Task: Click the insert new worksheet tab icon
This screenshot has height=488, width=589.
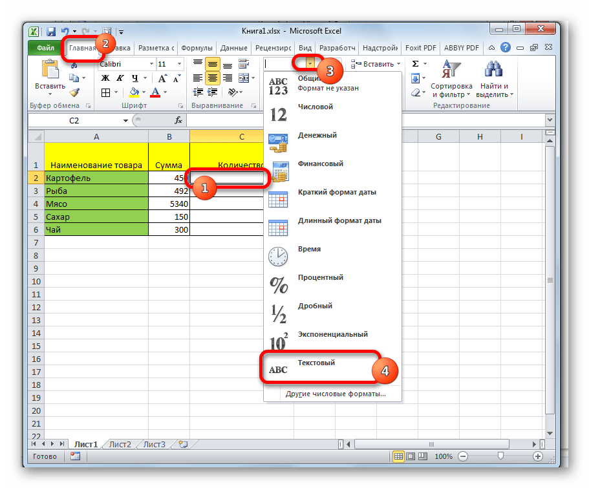Action: [x=183, y=444]
